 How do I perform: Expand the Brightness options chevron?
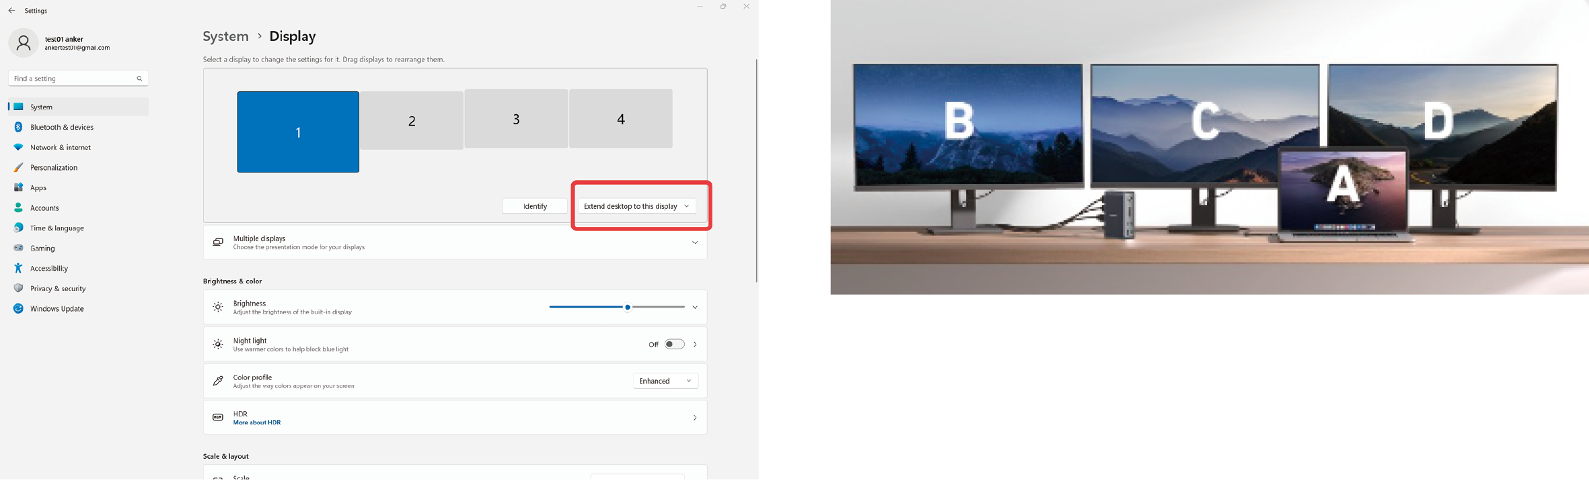tap(695, 307)
